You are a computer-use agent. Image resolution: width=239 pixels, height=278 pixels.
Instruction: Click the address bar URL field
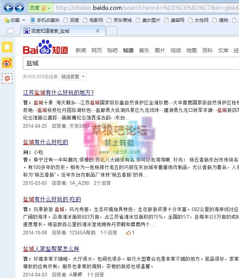(x=147, y=8)
